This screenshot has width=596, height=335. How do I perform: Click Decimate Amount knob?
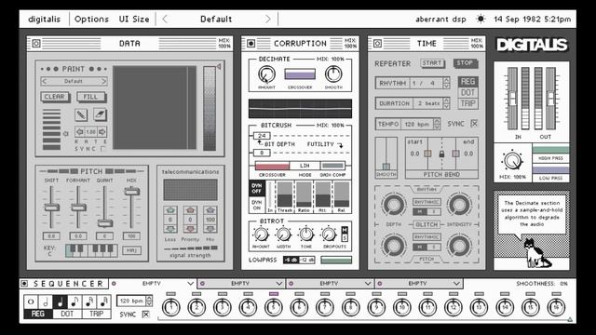tap(266, 74)
